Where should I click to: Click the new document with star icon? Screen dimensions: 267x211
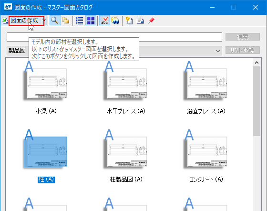point(129,21)
